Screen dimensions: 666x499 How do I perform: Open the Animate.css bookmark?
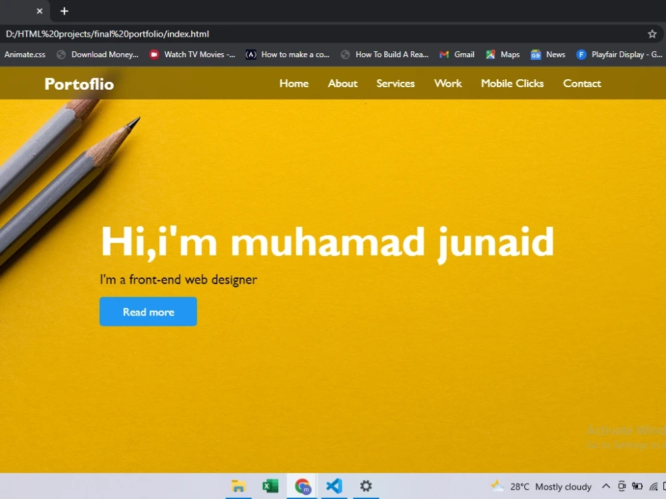(x=25, y=54)
